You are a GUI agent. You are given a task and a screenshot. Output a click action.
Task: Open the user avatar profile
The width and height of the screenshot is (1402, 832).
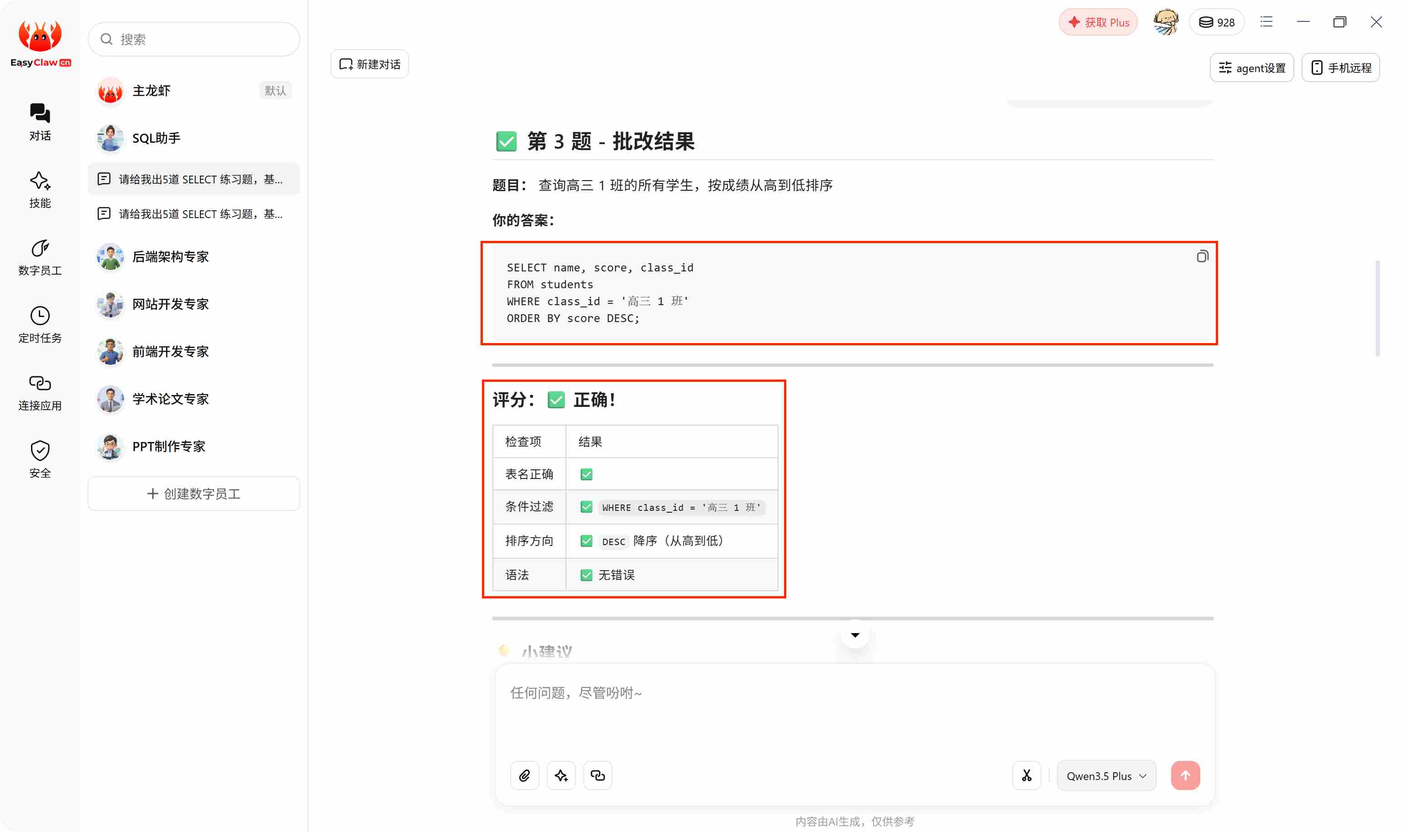1165,22
